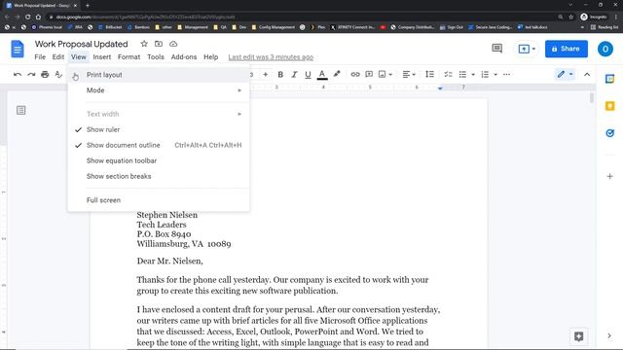Open the Help menu
This screenshot has height=350, width=623.
210,56
